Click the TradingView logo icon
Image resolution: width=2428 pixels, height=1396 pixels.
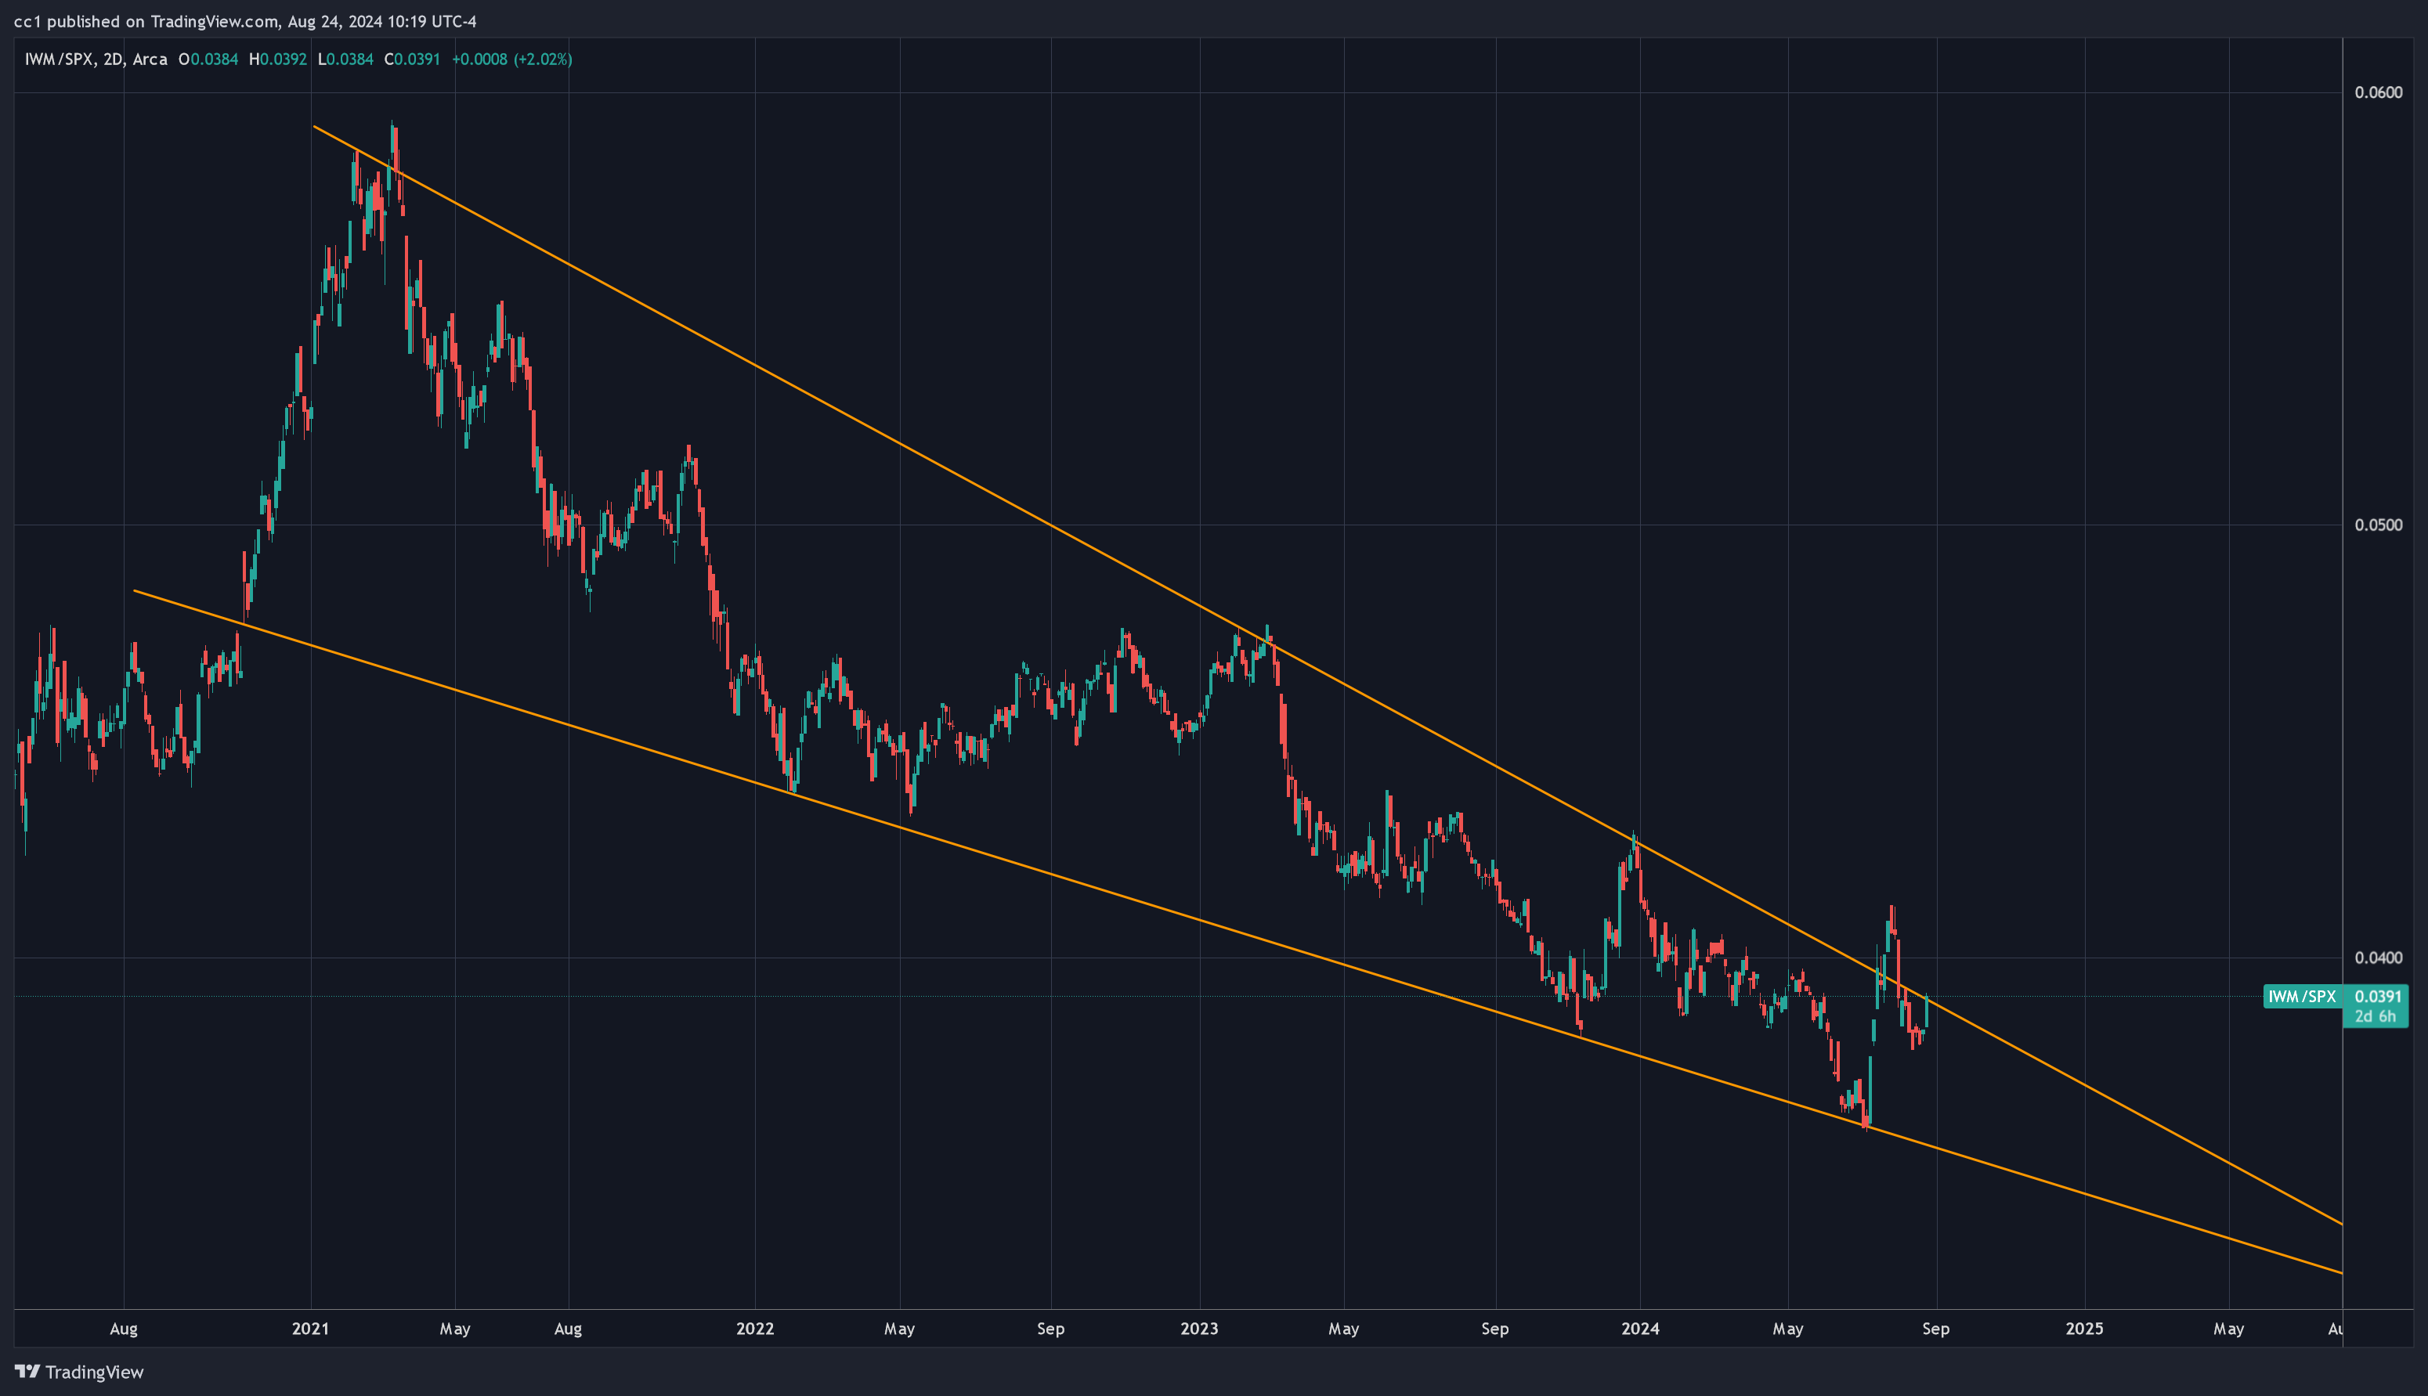click(x=27, y=1371)
